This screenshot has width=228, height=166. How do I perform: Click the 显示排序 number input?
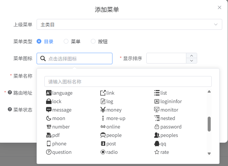tap(166, 58)
